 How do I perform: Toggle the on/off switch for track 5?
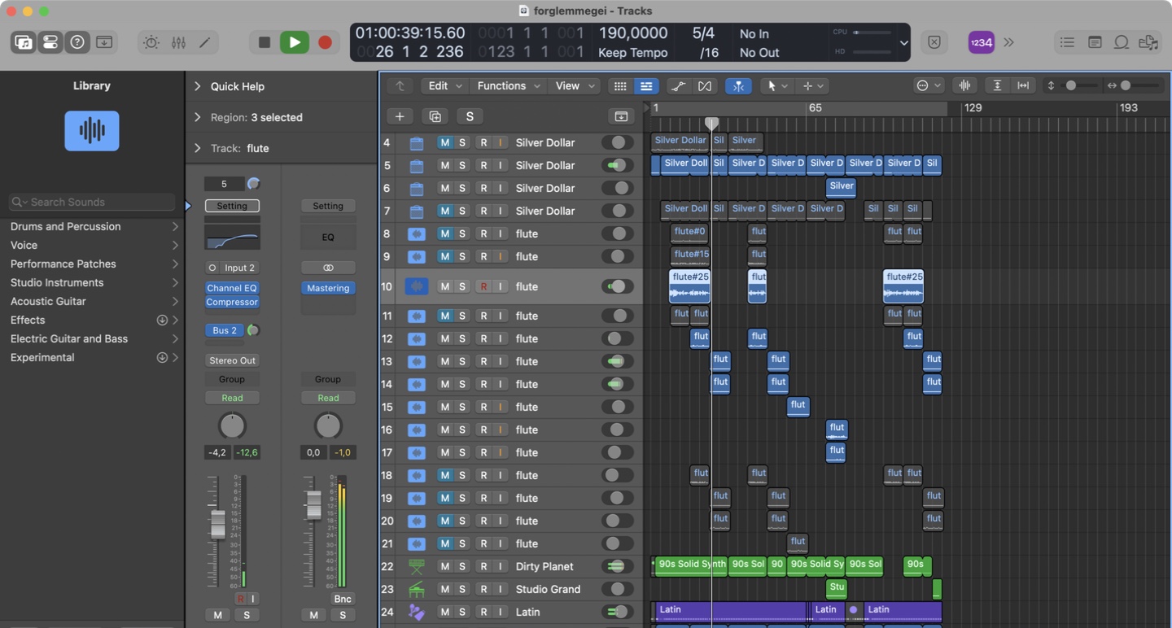(618, 165)
